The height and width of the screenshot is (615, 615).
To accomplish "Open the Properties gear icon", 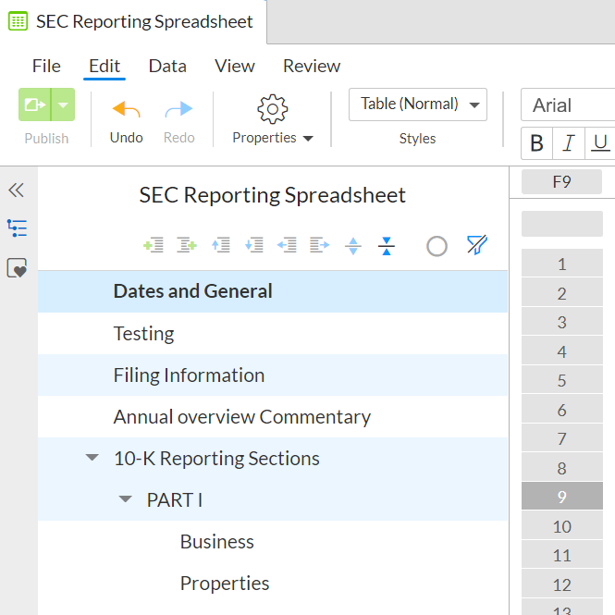I will coord(272,108).
